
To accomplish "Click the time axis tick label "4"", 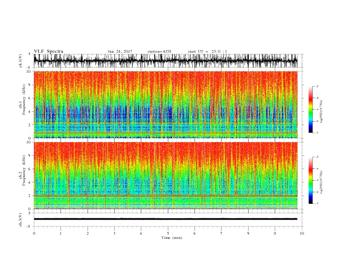I will (141, 233).
